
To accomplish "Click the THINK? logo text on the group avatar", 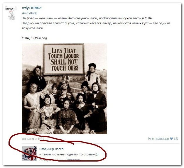I will tap(9, 9).
